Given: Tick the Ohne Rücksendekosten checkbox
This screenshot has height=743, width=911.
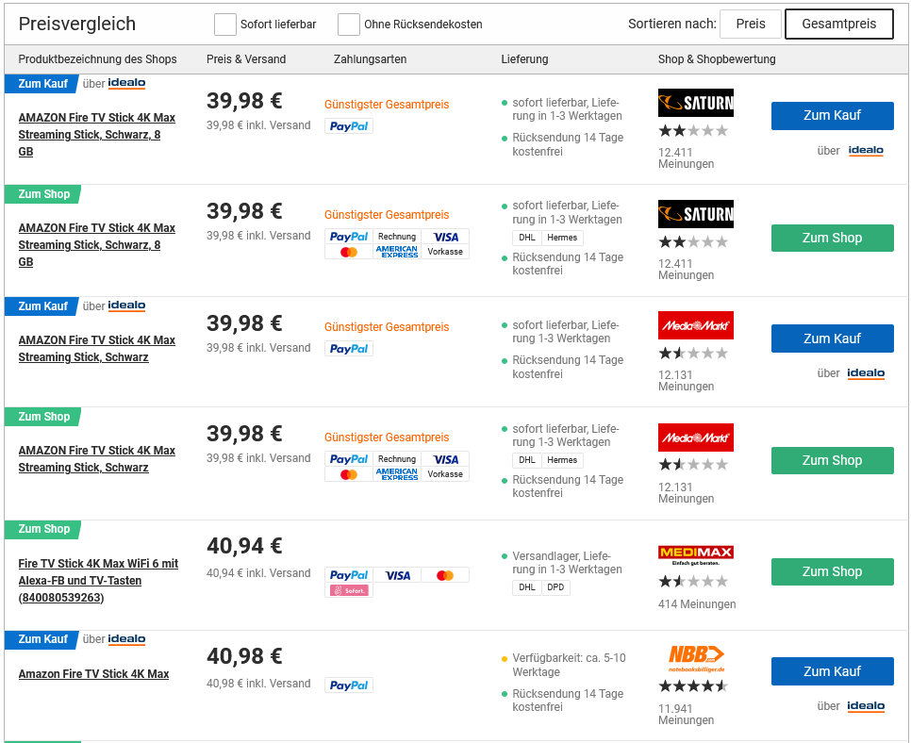Looking at the screenshot, I should [349, 25].
